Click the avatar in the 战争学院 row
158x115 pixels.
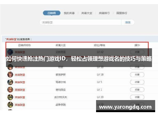tap(10, 105)
